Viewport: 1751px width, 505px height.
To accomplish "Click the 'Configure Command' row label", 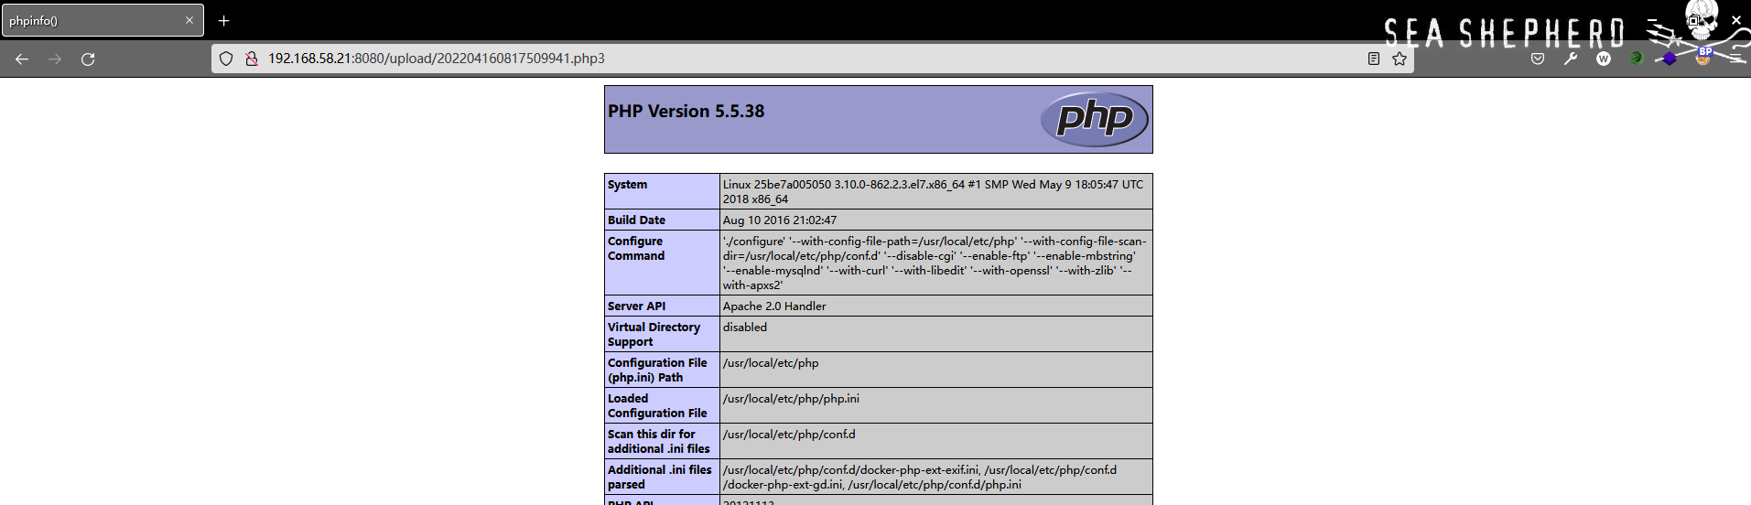I will point(636,249).
